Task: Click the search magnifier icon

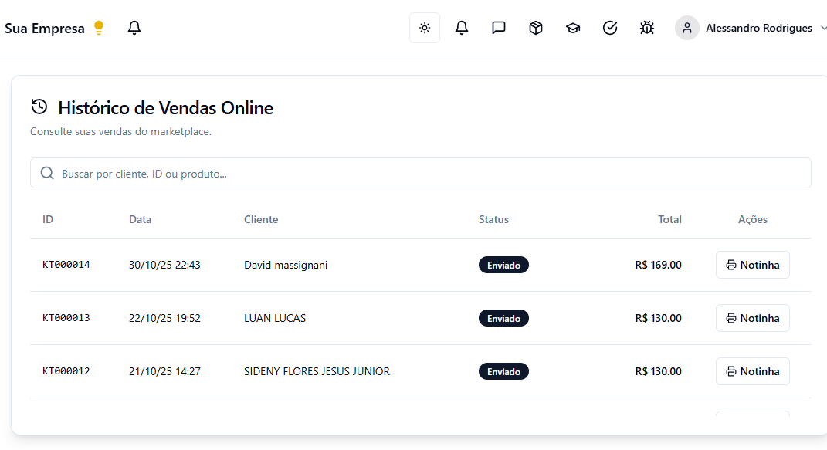Action: pos(47,173)
